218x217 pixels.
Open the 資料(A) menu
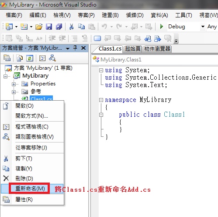[159, 15]
